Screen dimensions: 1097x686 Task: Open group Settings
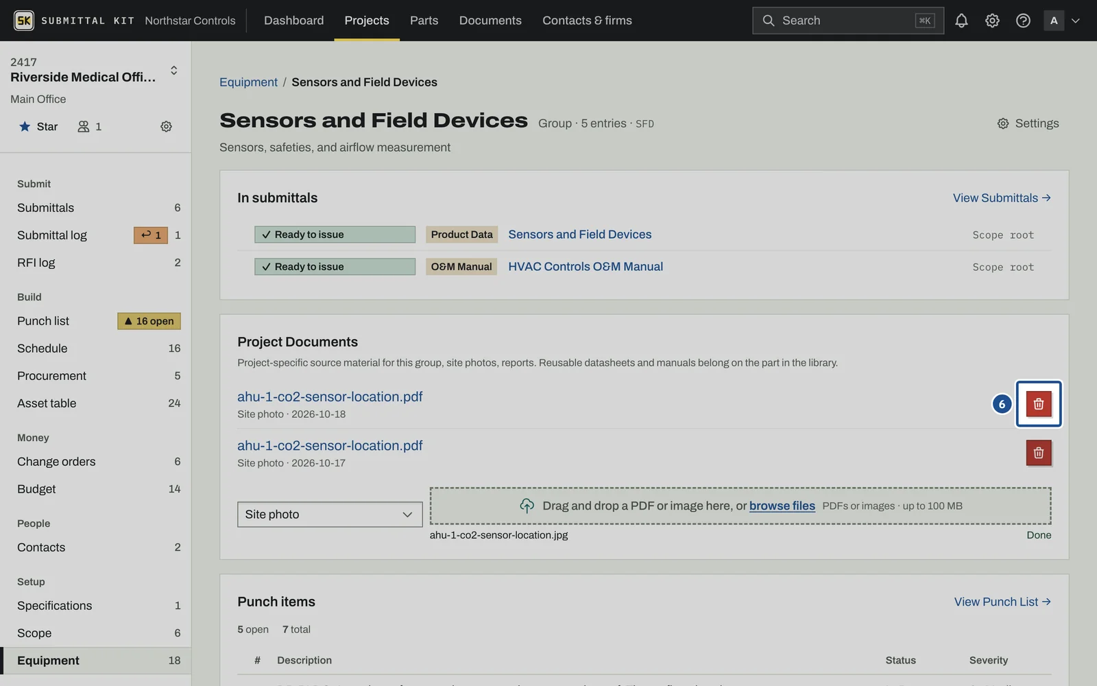(1028, 123)
